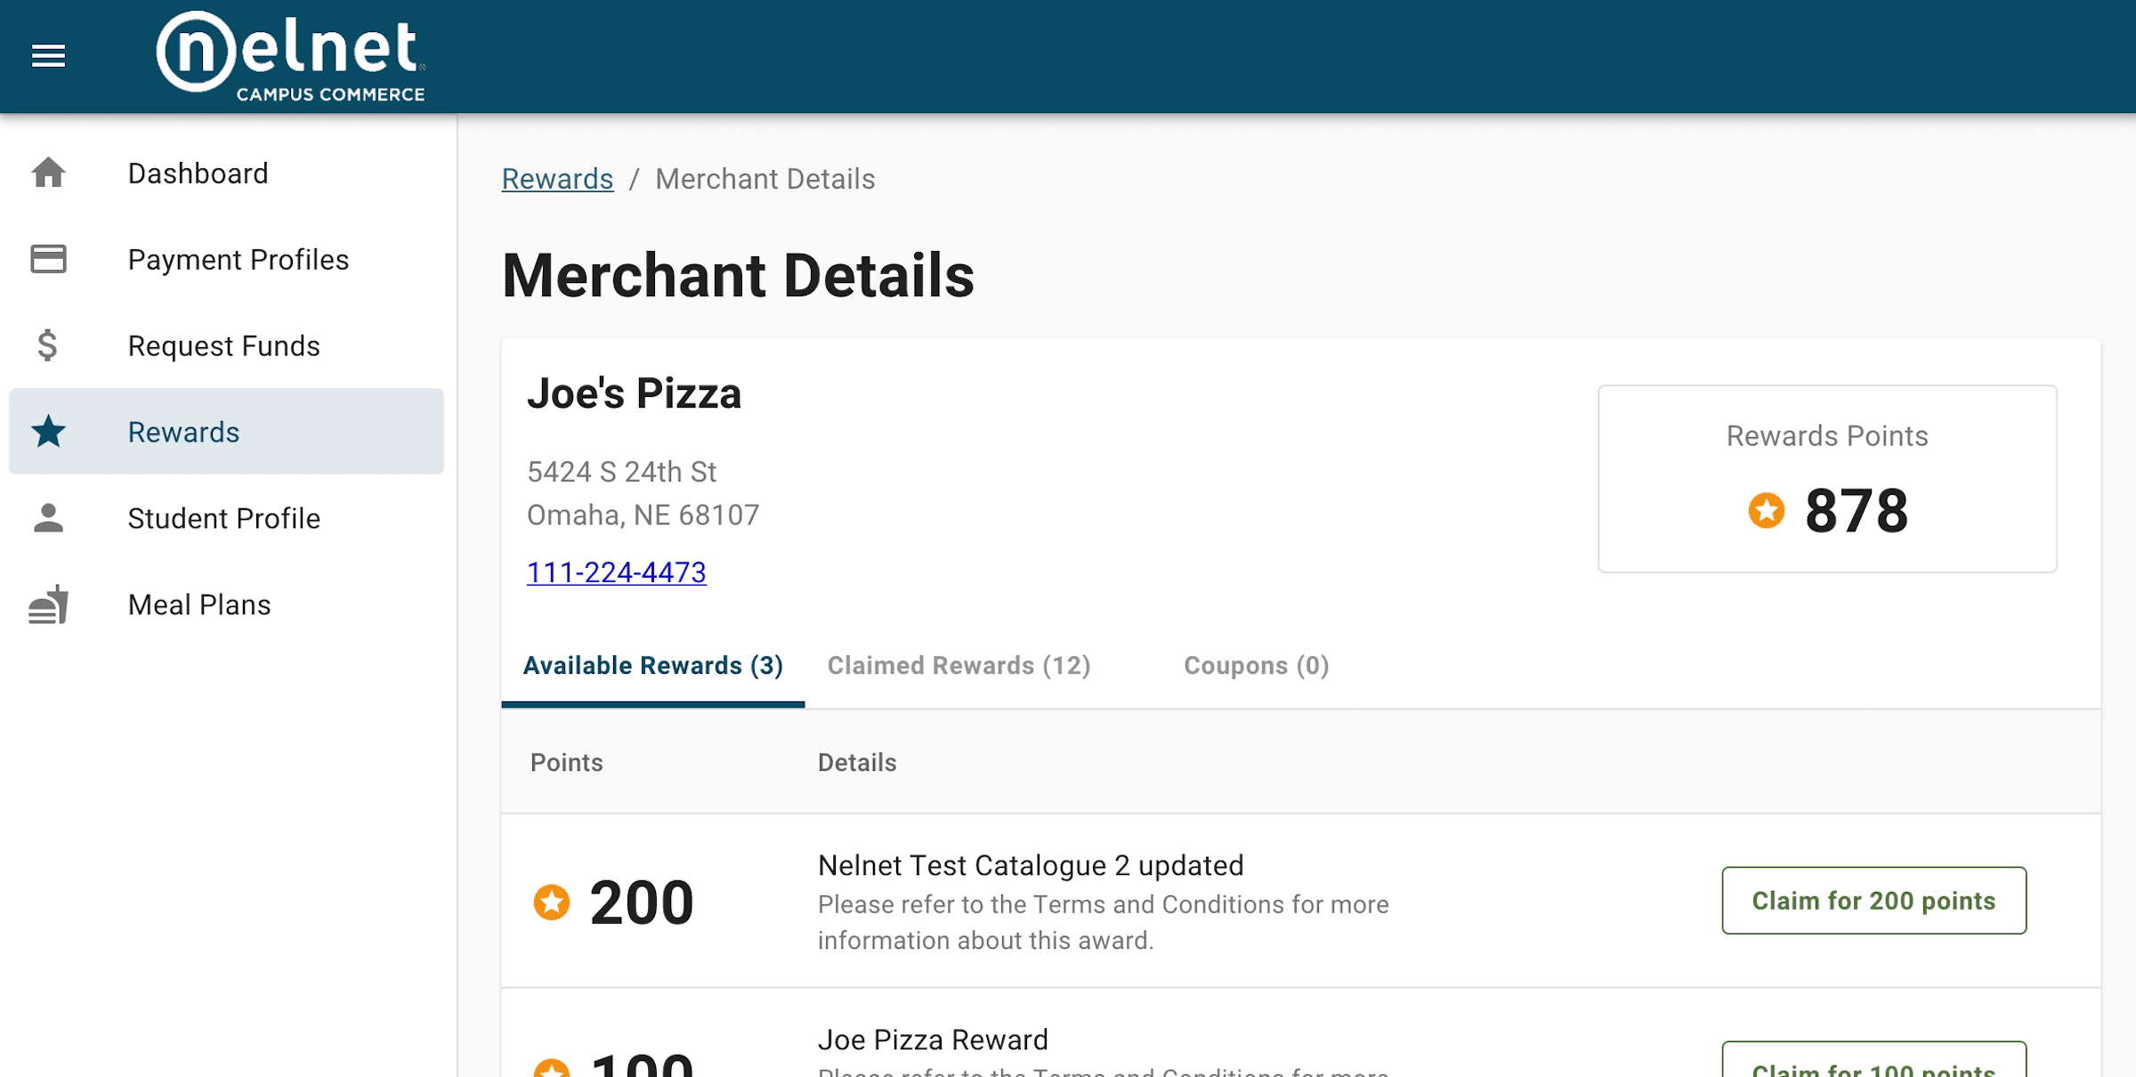The height and width of the screenshot is (1077, 2136).
Task: Click the Payment Profiles card icon
Action: click(48, 259)
